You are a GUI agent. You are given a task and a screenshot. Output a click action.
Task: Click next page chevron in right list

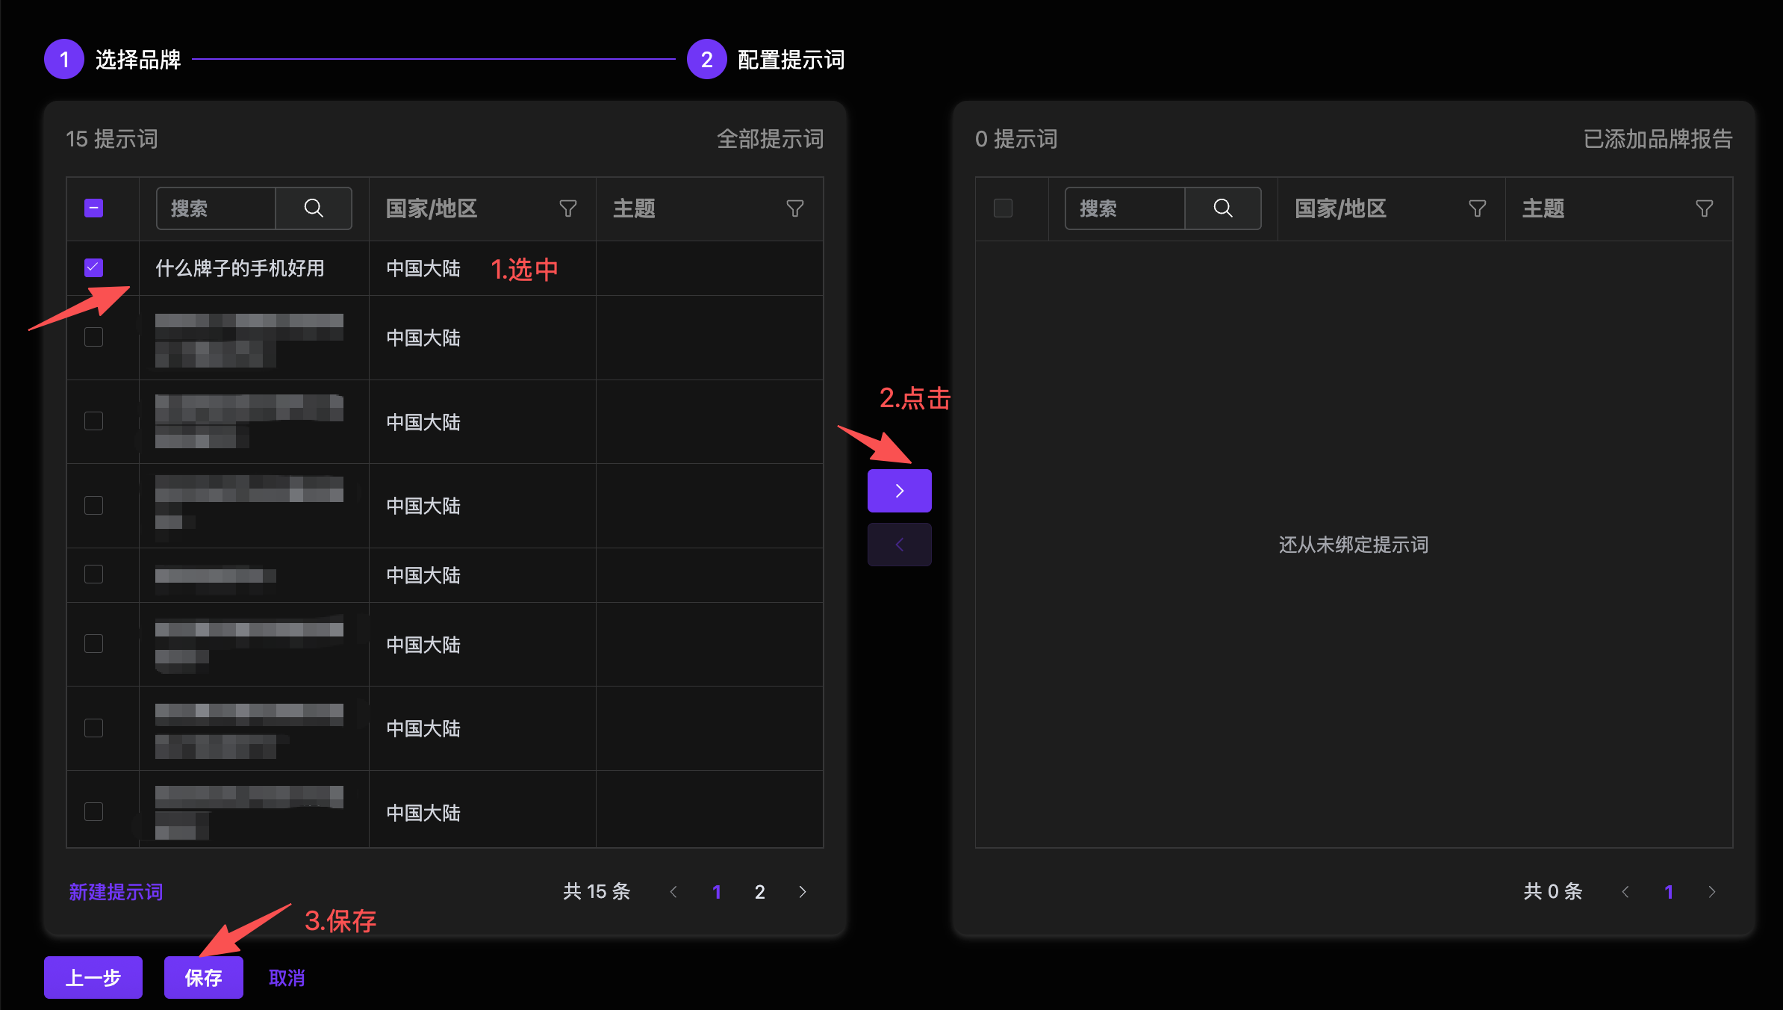pyautogui.click(x=1711, y=891)
